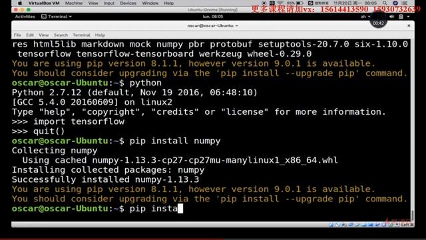Click the Mac date and time 08:05
426x240 pixels.
click(355, 3)
